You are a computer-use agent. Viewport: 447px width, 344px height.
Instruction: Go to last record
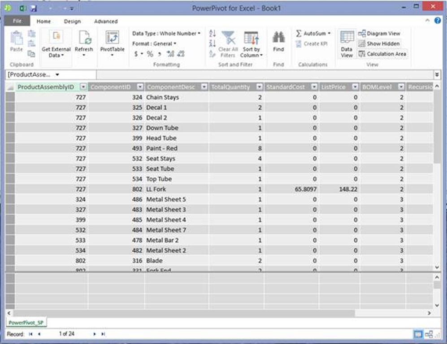[x=103, y=334]
